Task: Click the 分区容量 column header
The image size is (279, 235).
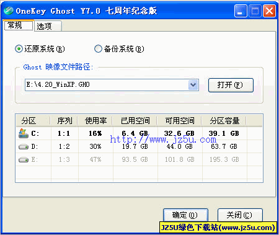Action: (224, 120)
